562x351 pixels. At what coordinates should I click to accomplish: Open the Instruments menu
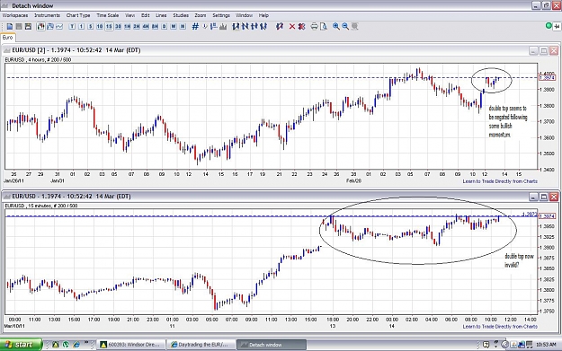coord(47,15)
